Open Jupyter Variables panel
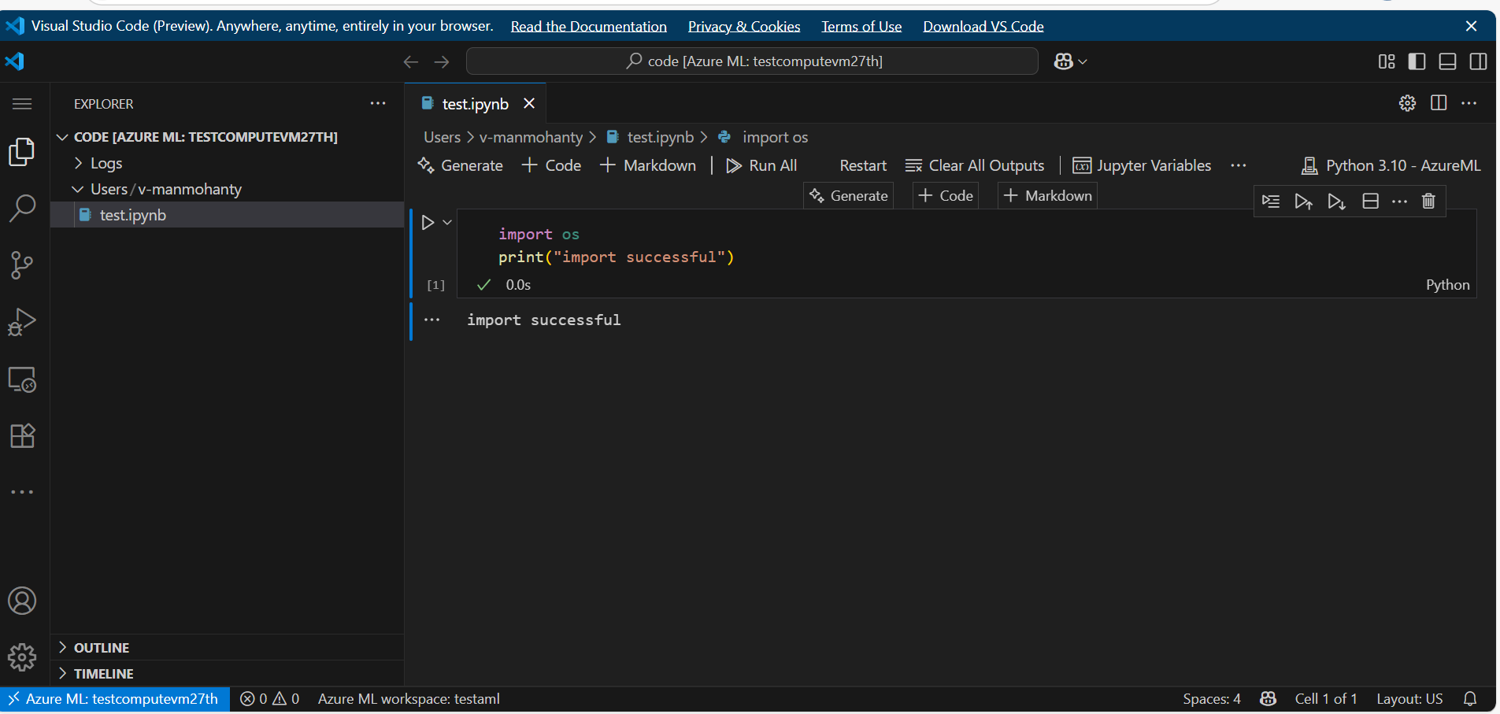Image resolution: width=1500 pixels, height=714 pixels. [x=1142, y=165]
